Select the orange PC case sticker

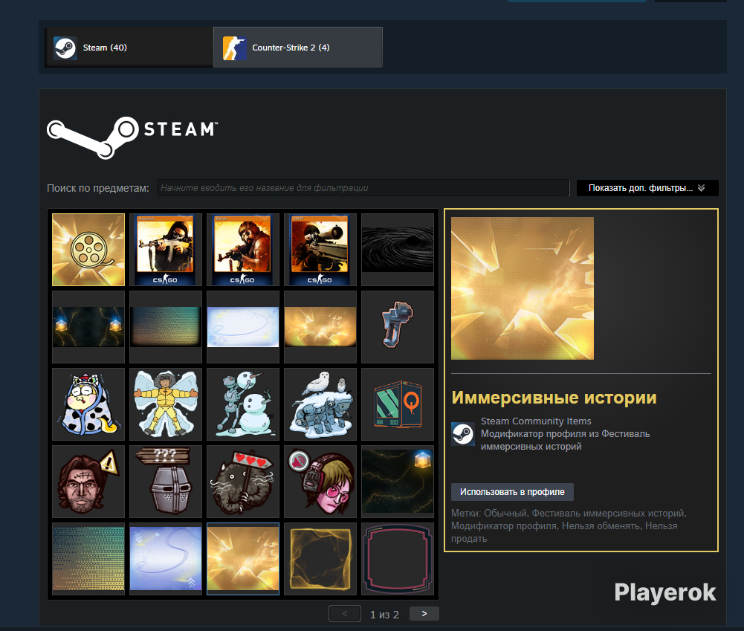point(398,404)
